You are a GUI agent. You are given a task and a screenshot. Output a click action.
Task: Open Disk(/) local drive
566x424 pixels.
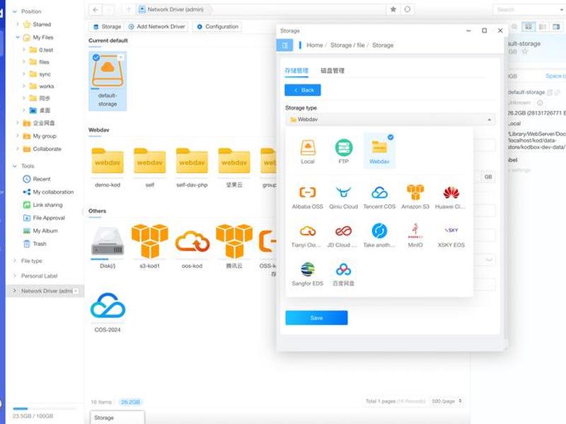[108, 246]
